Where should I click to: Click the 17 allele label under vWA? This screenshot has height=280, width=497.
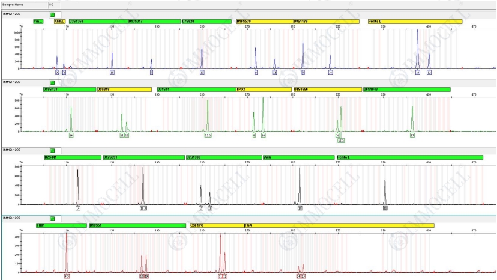click(300, 208)
